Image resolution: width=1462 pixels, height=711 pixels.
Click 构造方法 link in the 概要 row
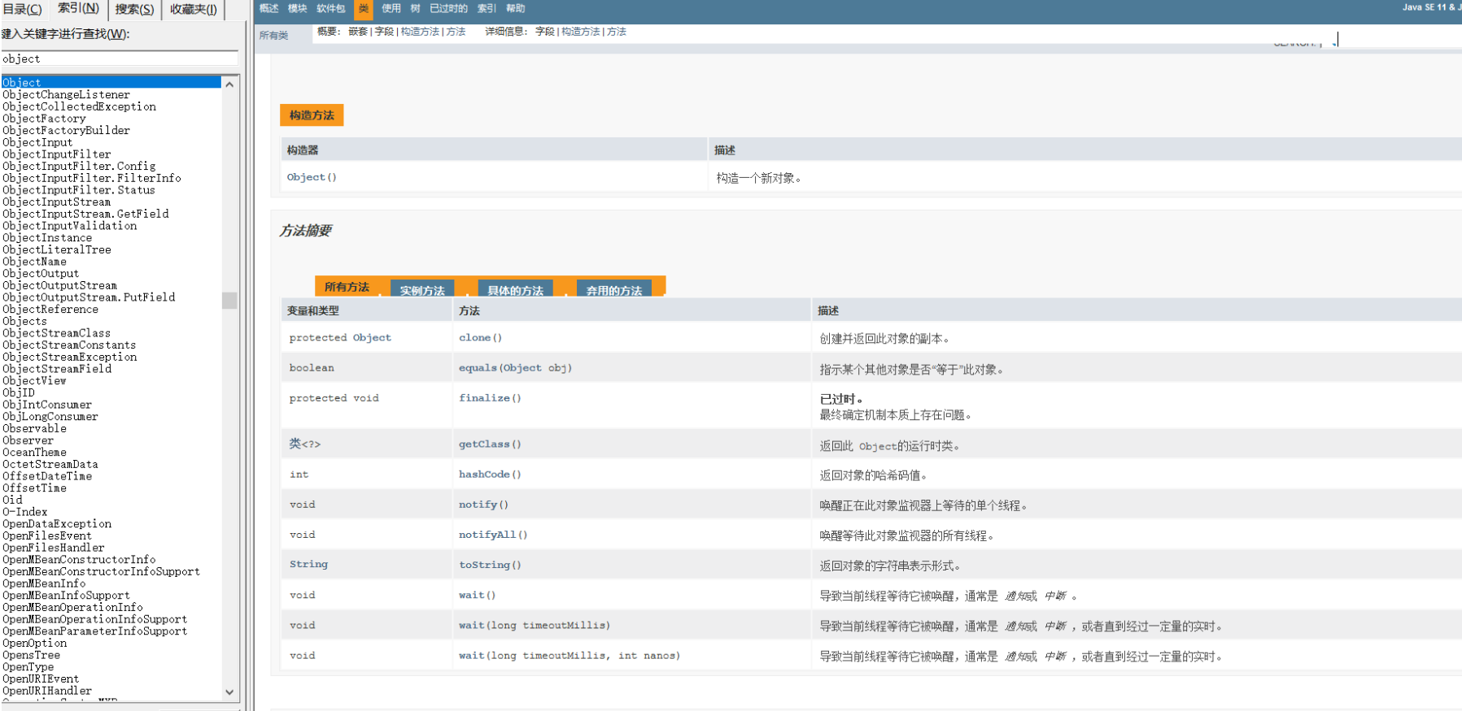pos(421,32)
